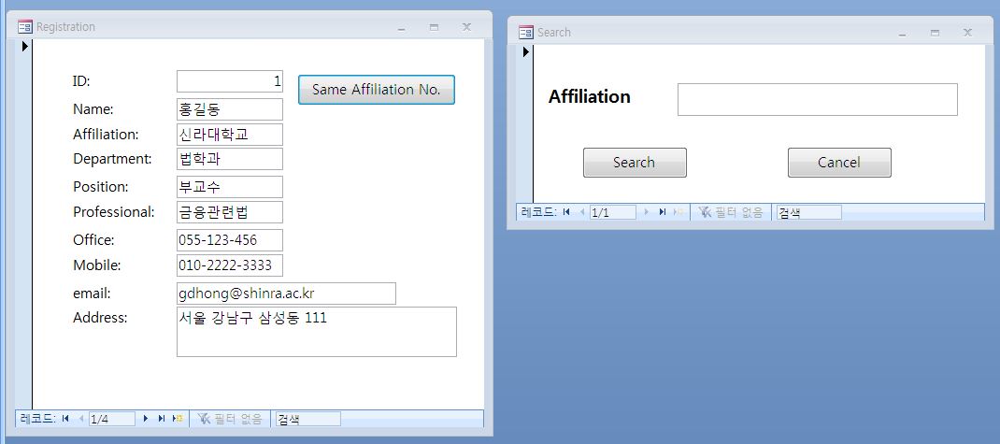
Task: Click the Mobile field 010-2222-3333
Action: 230,265
